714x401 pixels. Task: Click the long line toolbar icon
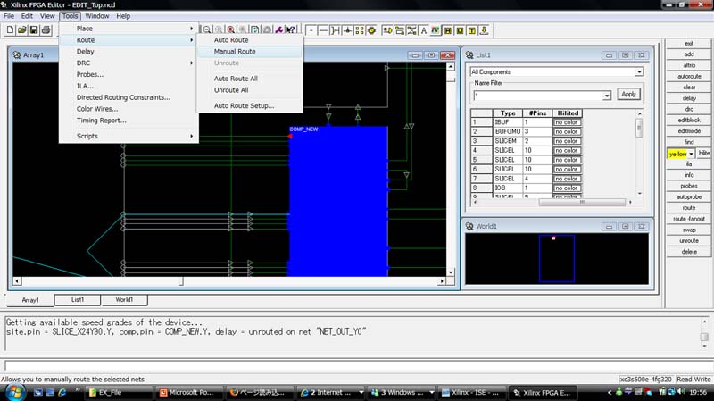(x=323, y=30)
